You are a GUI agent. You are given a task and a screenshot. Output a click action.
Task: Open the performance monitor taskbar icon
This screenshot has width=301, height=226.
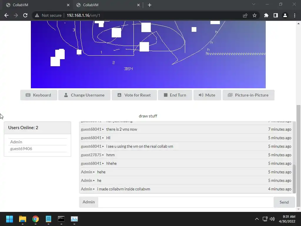(74, 219)
